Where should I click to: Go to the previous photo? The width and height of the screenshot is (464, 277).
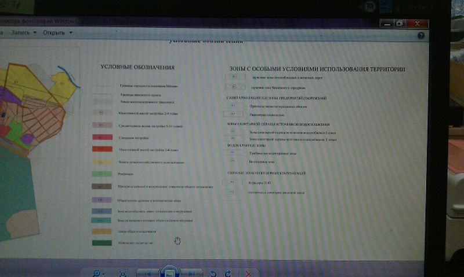coord(148,274)
